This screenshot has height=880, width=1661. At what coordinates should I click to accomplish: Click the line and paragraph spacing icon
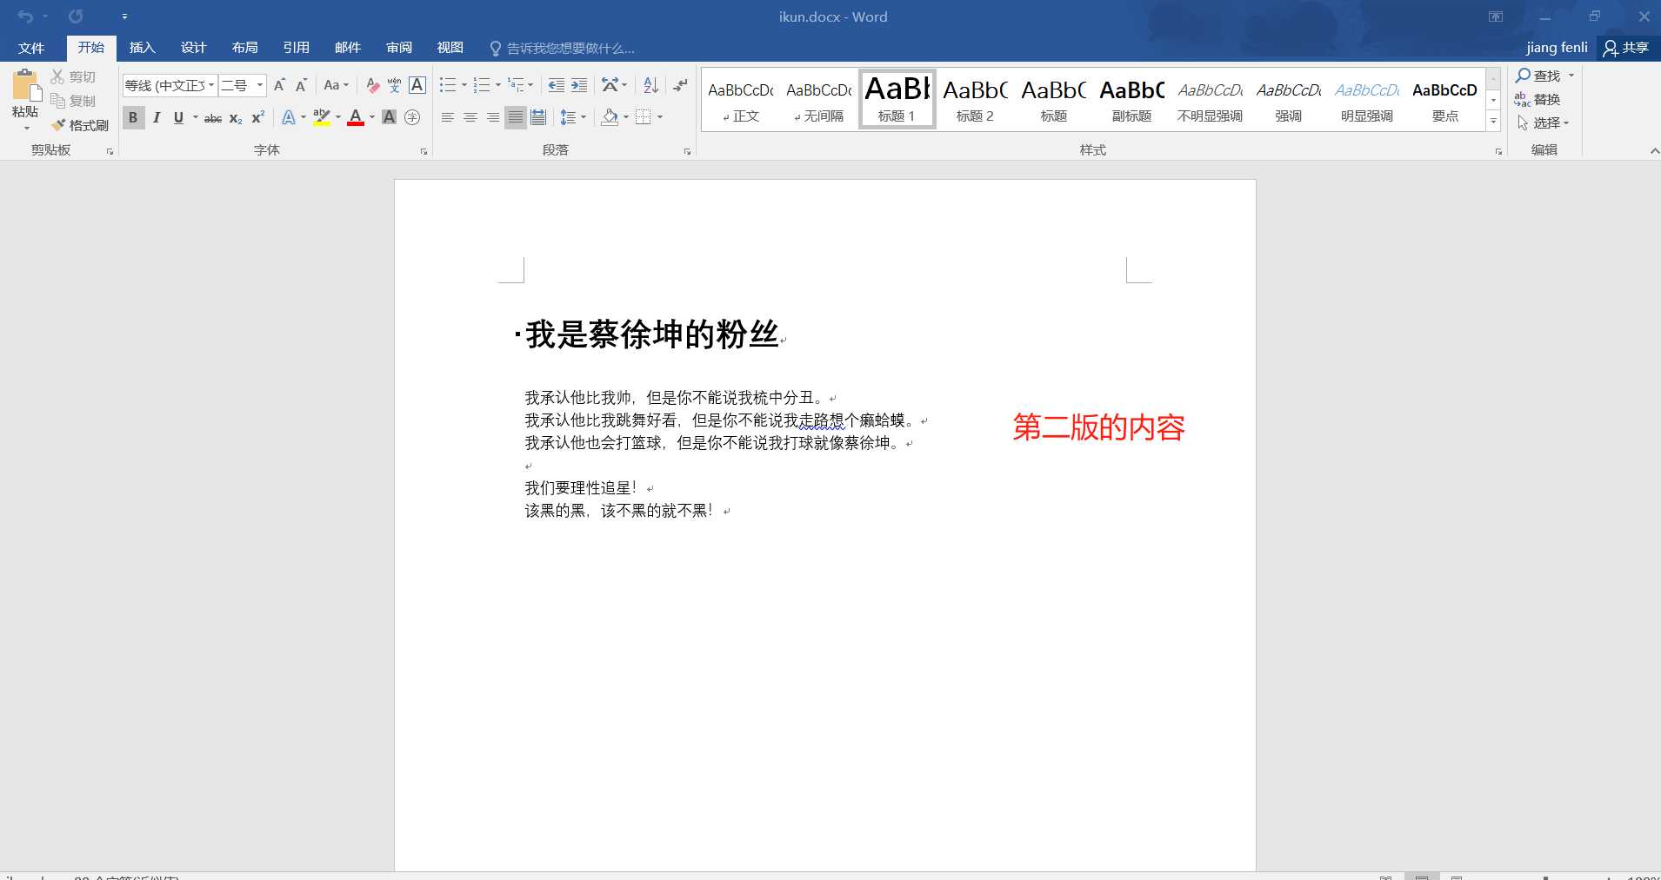[568, 117]
